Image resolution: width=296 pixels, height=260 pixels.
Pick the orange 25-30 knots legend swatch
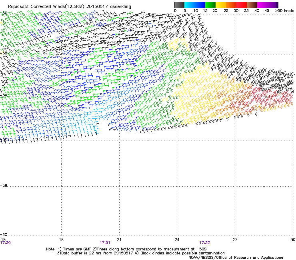[231, 5]
